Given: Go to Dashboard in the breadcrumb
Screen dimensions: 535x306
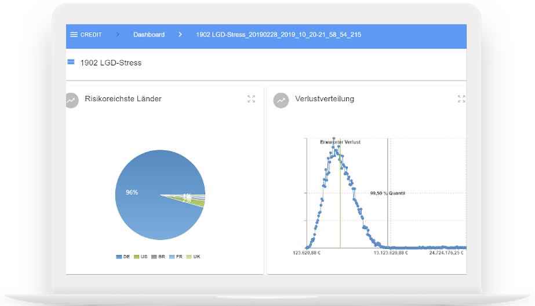Looking at the screenshot, I should tap(149, 35).
